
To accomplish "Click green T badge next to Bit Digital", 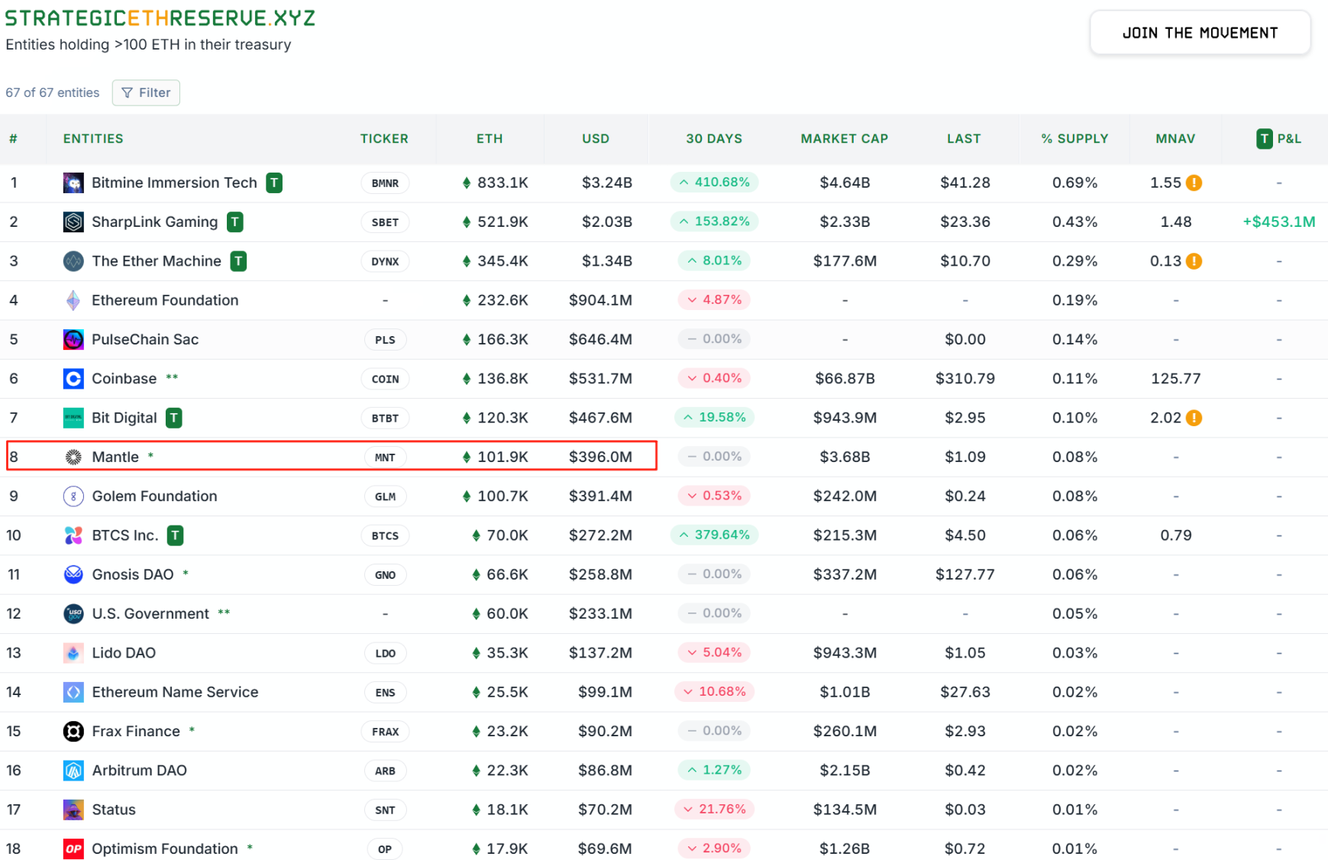I will [x=174, y=418].
